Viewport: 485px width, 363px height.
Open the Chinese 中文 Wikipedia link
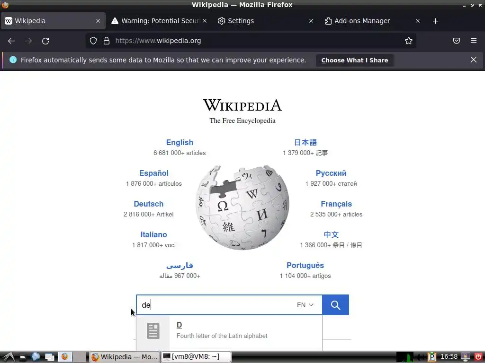point(331,234)
